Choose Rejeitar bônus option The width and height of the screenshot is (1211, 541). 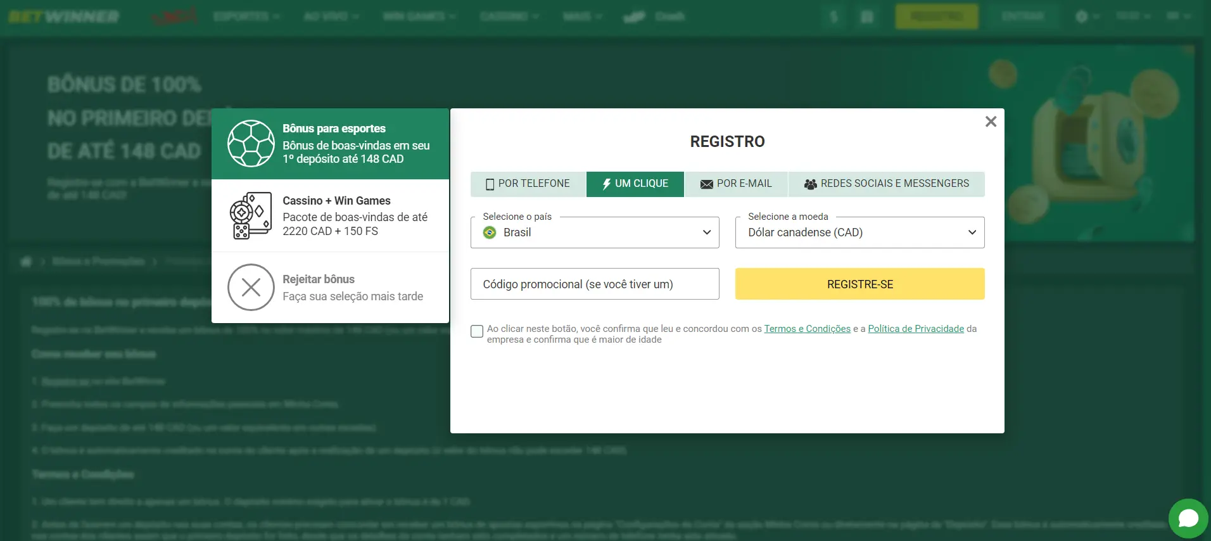(x=330, y=288)
